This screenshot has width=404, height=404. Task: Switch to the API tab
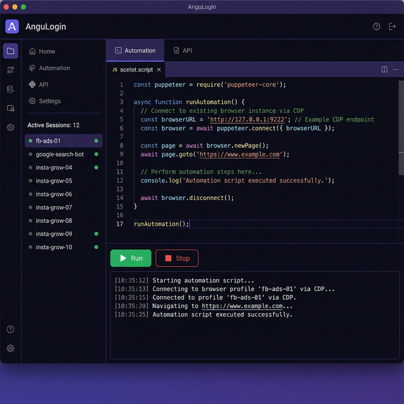click(x=182, y=50)
